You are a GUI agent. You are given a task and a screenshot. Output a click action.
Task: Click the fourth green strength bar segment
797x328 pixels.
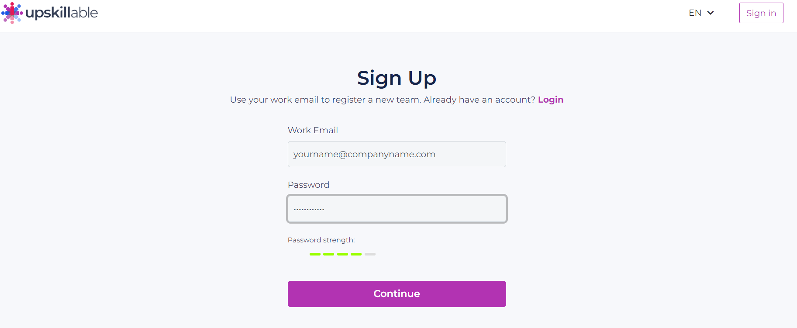(x=356, y=254)
